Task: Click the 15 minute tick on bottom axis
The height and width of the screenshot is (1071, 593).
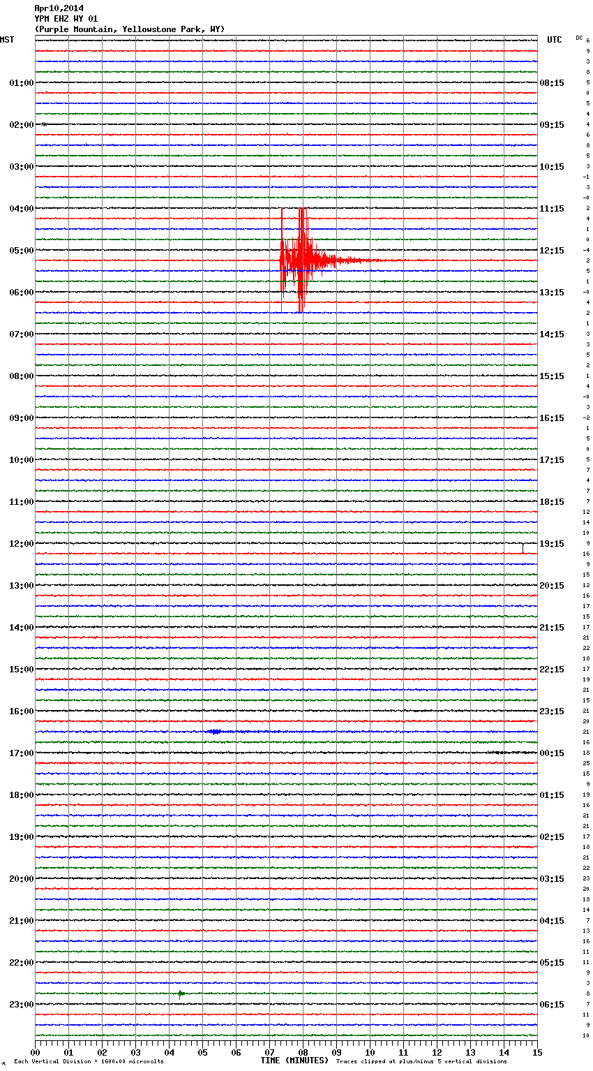Action: 536,1052
